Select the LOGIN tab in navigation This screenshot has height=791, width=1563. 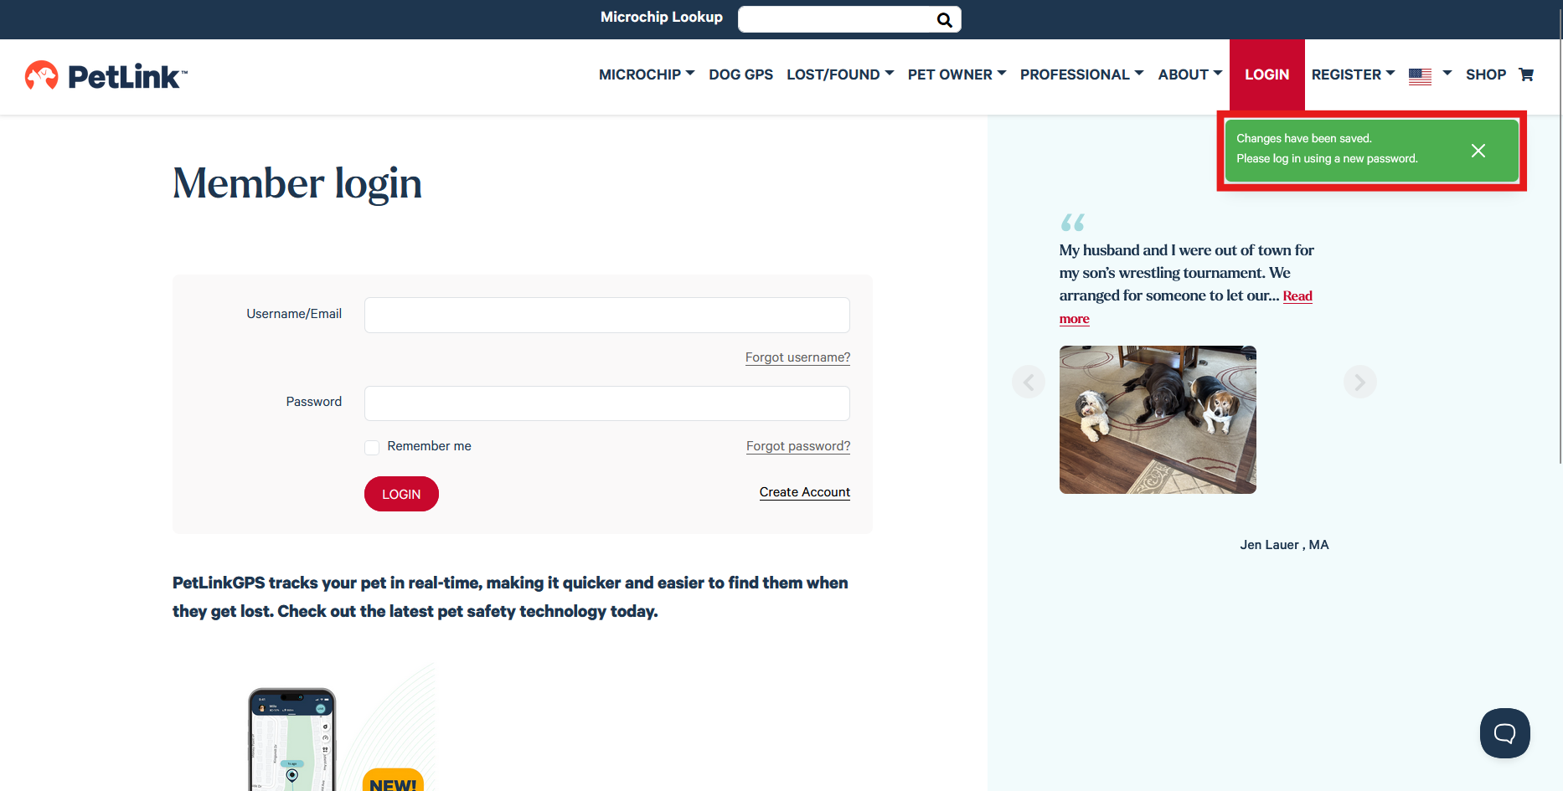(1266, 74)
